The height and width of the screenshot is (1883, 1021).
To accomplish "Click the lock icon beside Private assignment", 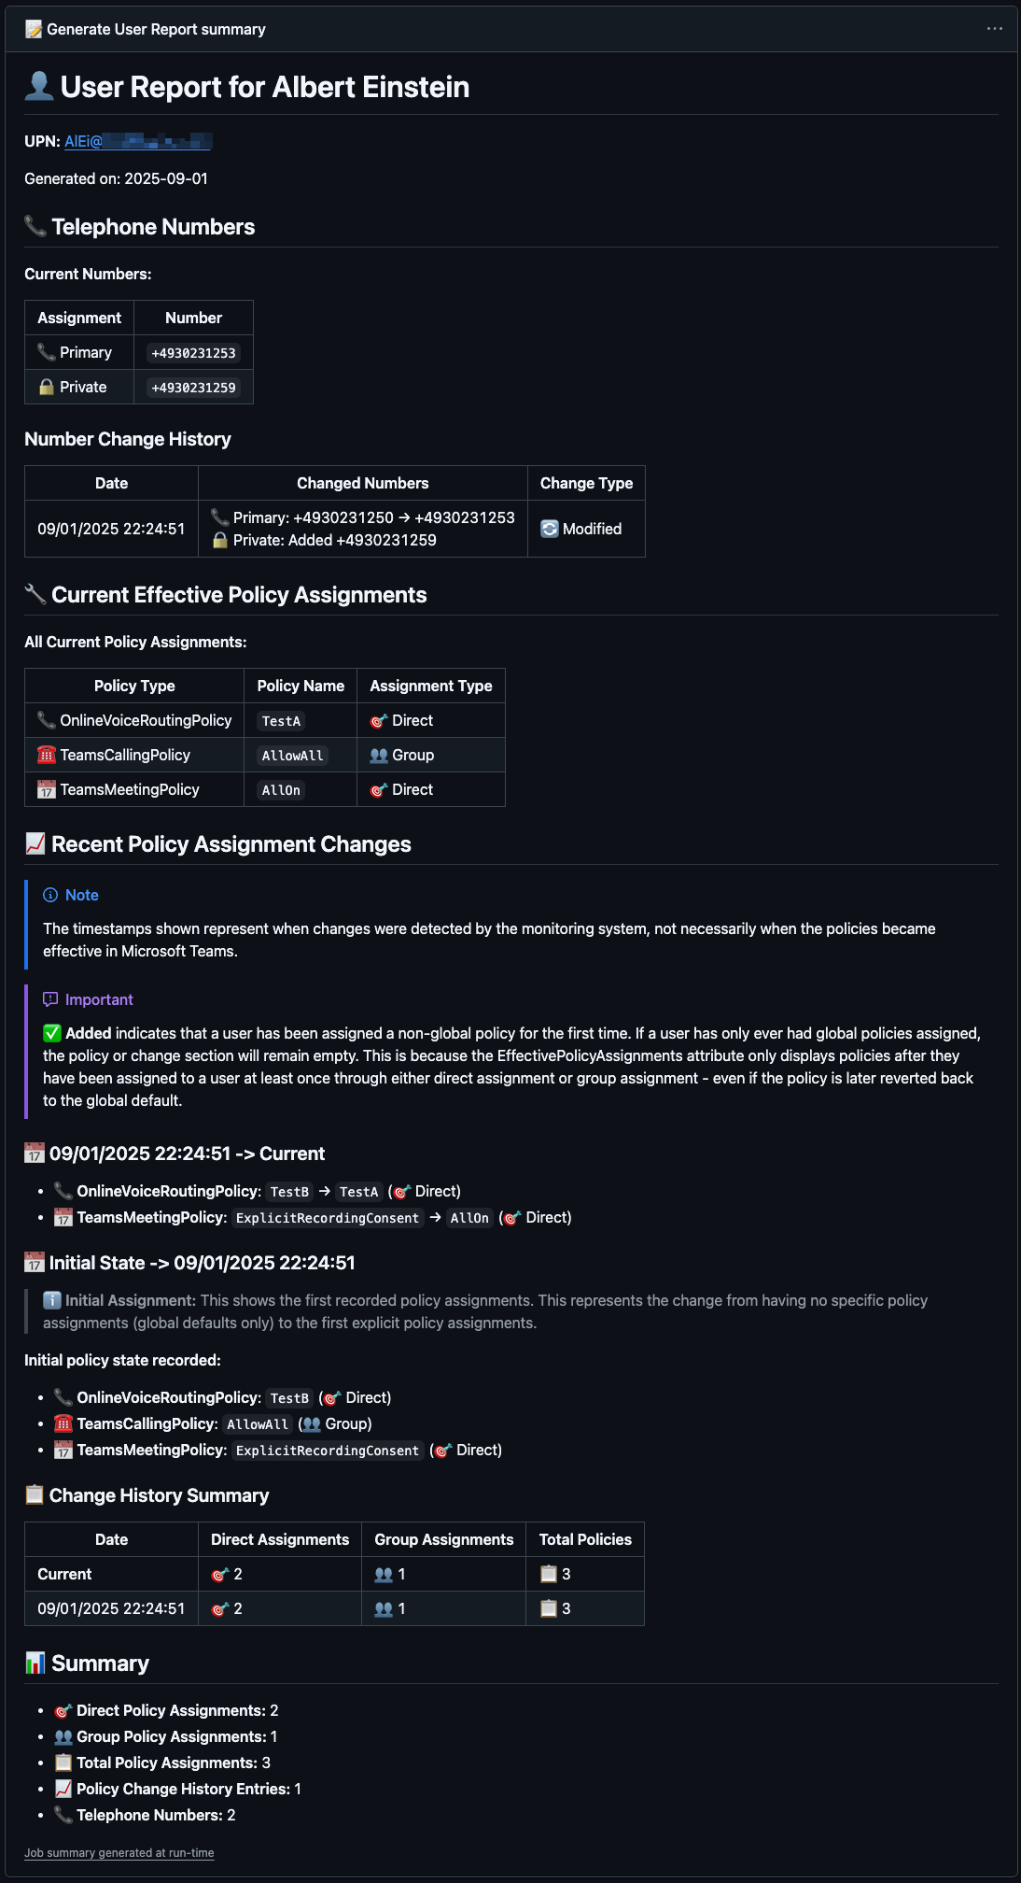I will coord(47,387).
